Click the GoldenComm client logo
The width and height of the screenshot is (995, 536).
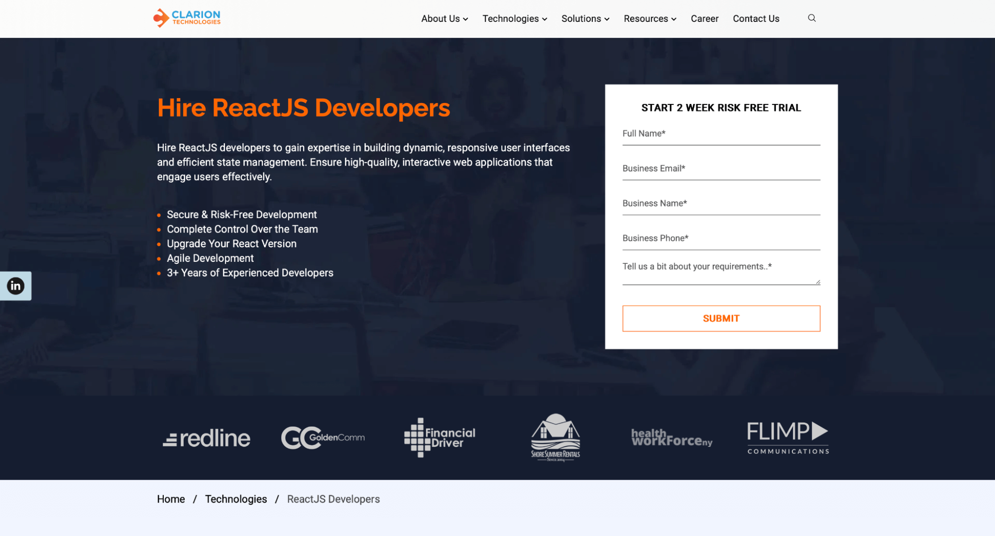323,438
